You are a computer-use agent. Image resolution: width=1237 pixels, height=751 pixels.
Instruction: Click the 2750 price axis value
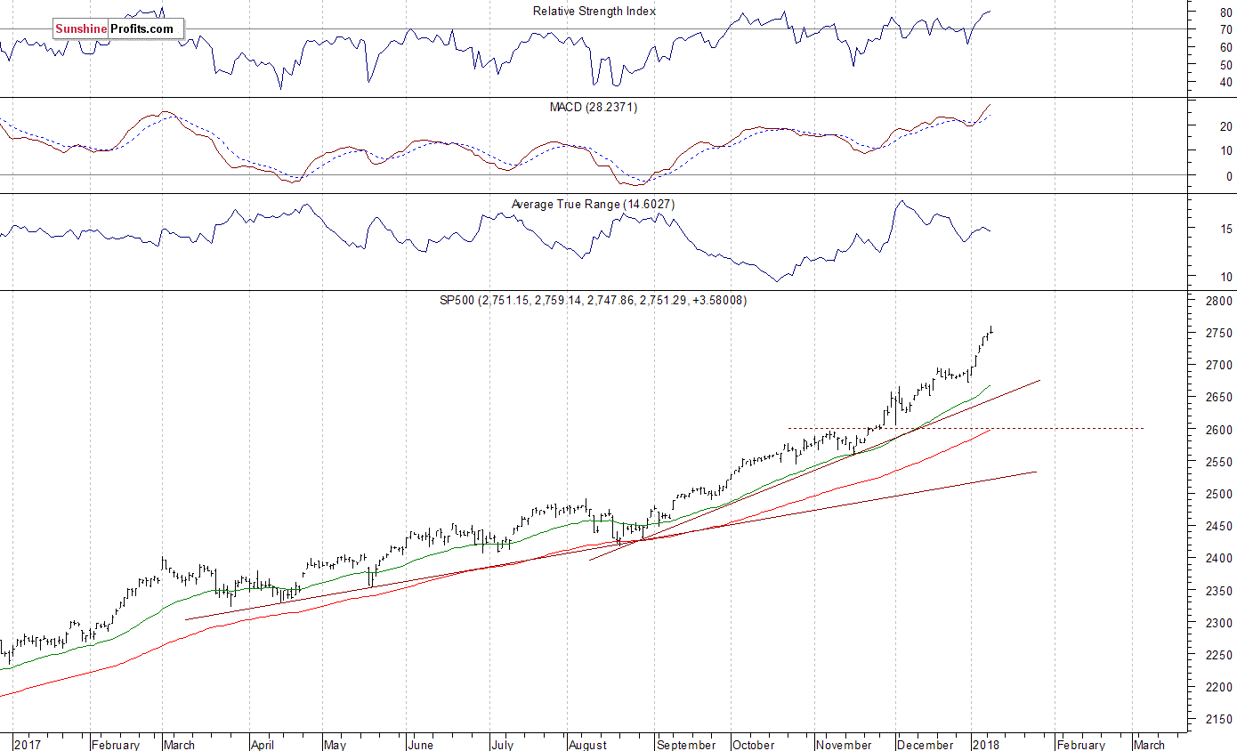1220,333
